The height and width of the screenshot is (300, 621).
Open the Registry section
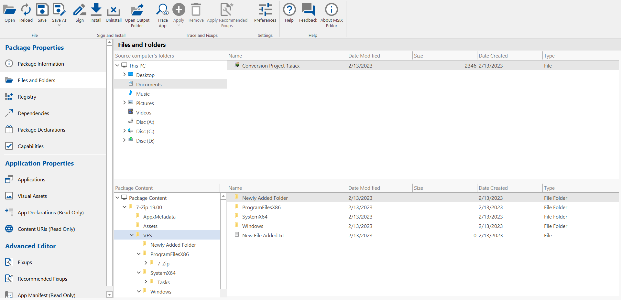(27, 97)
